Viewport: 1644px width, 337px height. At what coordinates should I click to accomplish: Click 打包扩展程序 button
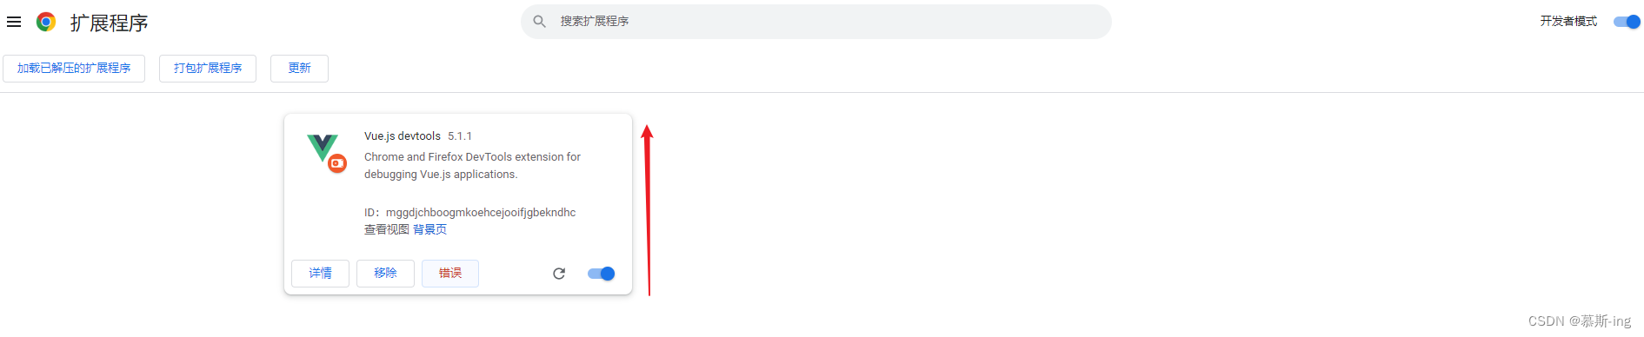(x=208, y=69)
